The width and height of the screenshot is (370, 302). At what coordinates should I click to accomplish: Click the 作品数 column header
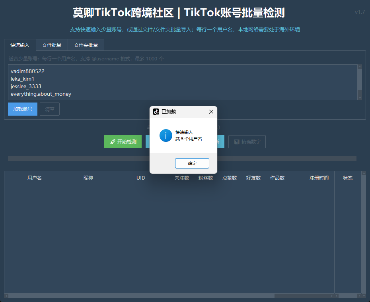[x=277, y=178]
